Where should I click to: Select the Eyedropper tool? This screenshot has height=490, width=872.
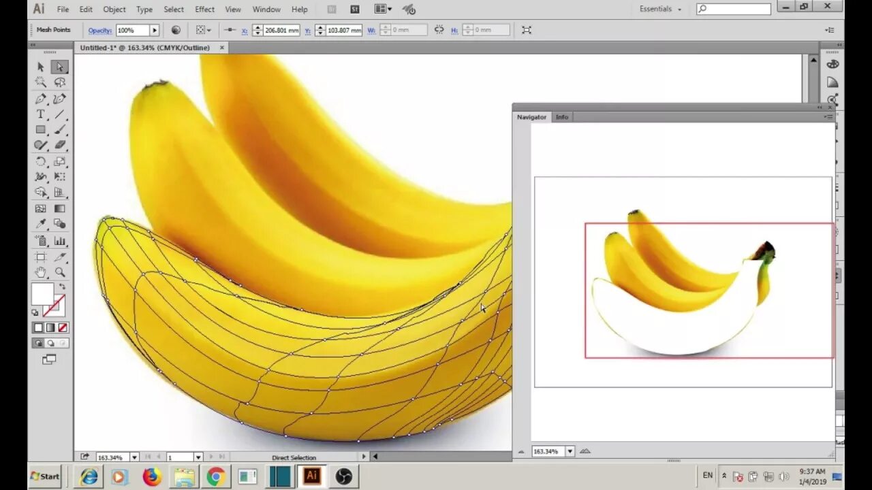(x=41, y=224)
